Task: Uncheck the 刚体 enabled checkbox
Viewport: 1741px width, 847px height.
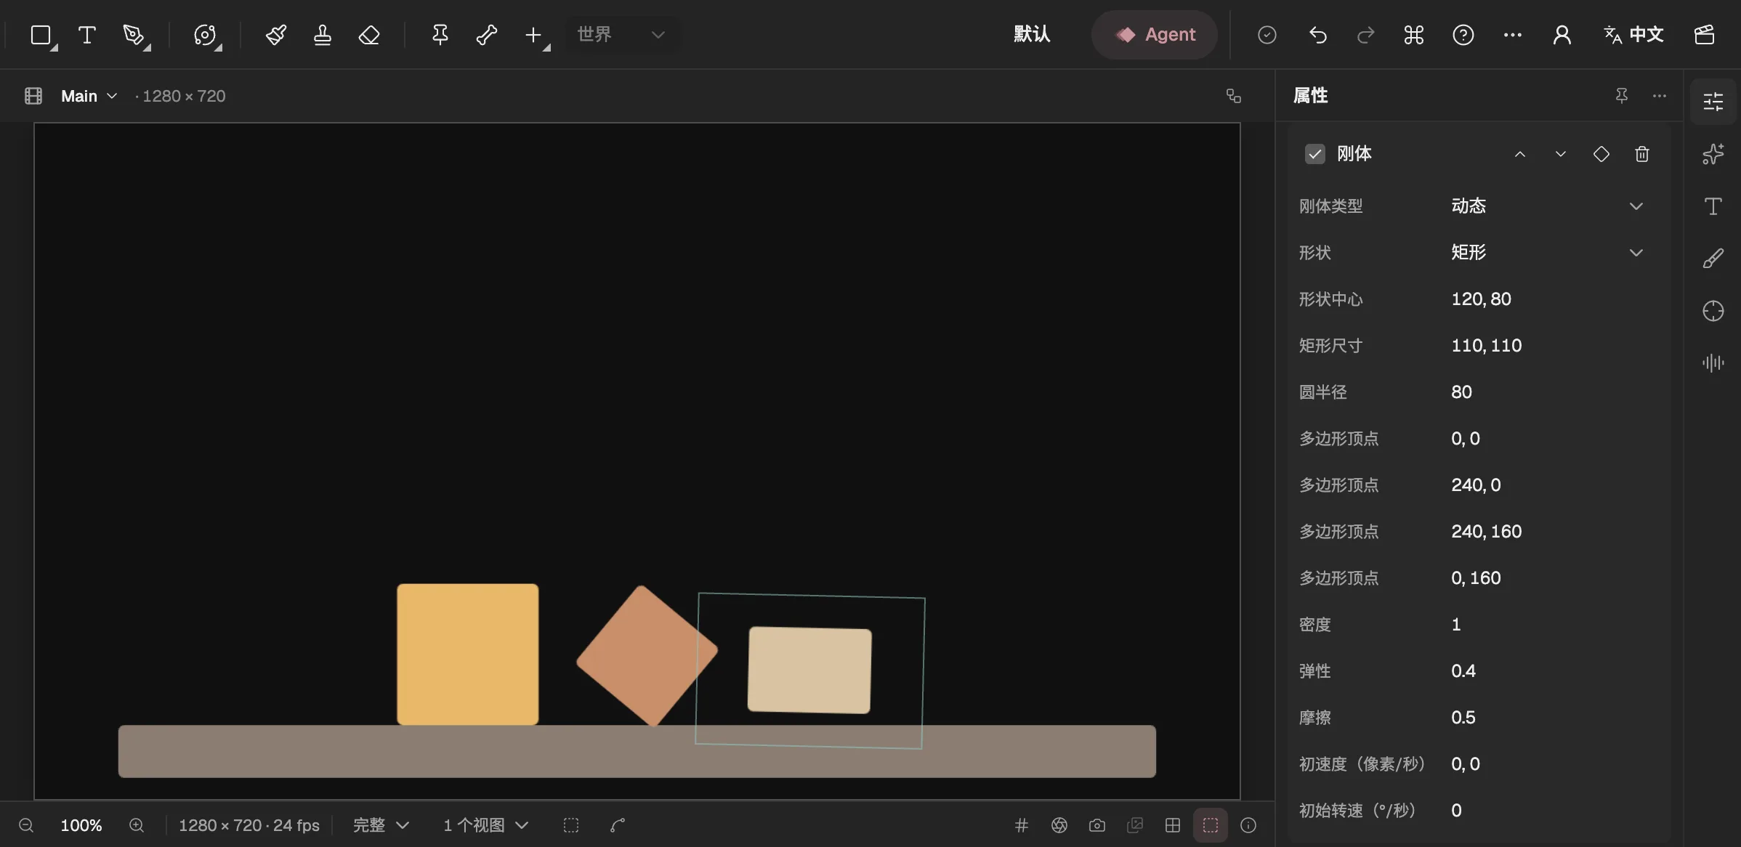Action: pyautogui.click(x=1315, y=154)
